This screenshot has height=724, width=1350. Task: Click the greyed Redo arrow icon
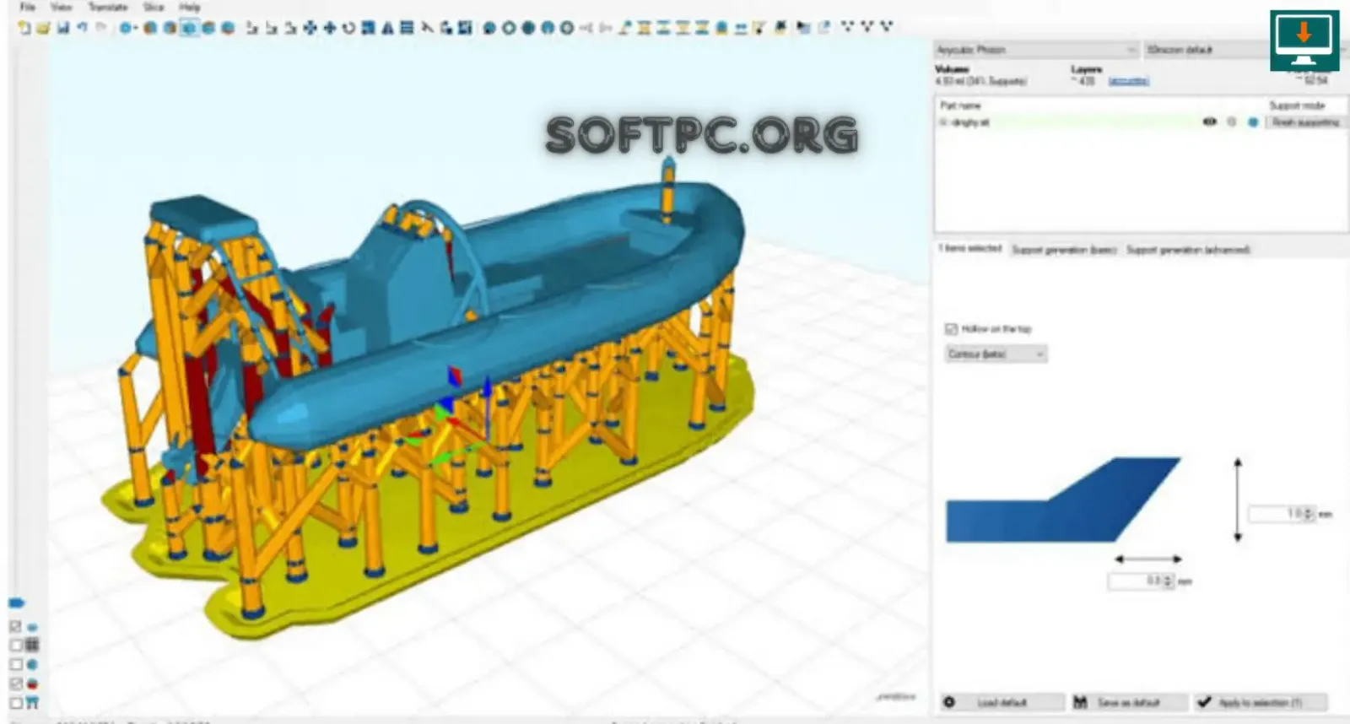click(x=101, y=28)
